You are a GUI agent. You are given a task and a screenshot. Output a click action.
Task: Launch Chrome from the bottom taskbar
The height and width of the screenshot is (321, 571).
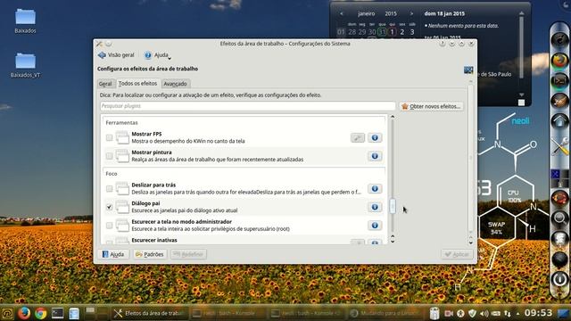(41, 313)
